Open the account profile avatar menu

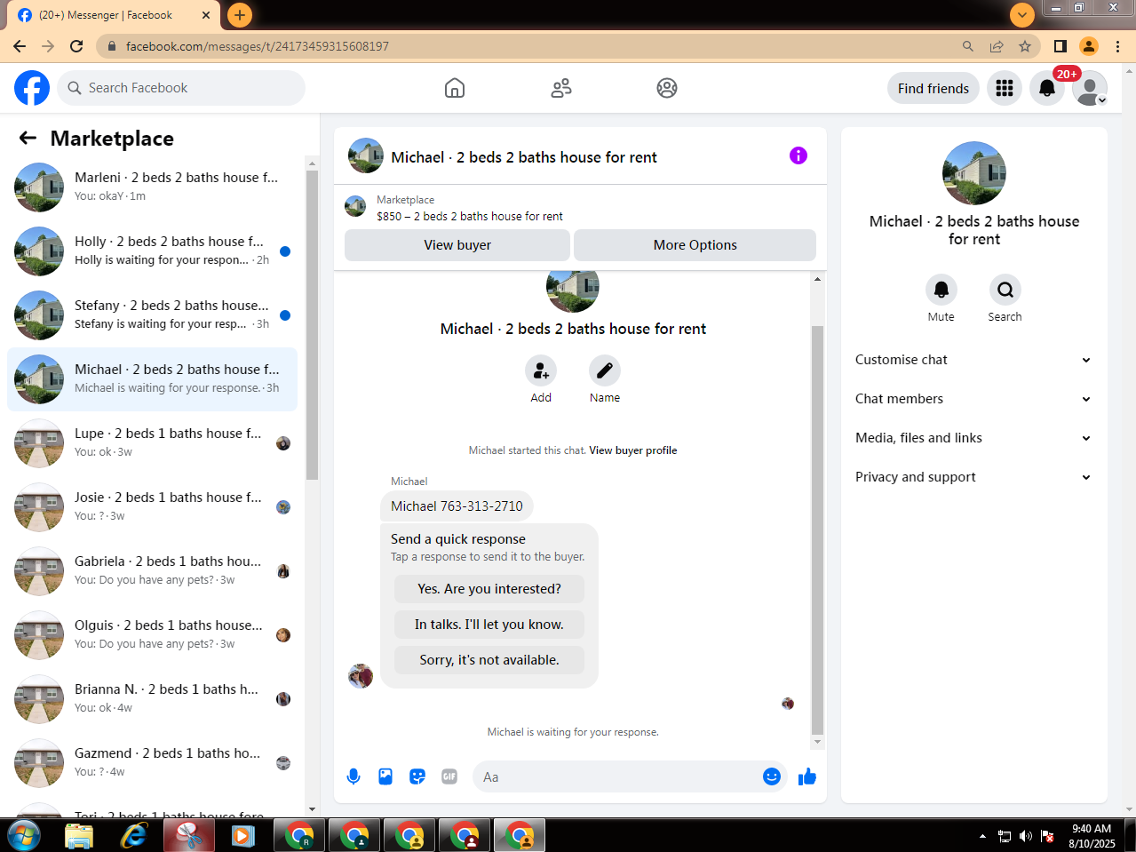coord(1090,88)
